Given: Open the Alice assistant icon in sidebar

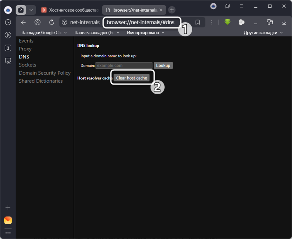Looking at the screenshot, I should 8,10.
